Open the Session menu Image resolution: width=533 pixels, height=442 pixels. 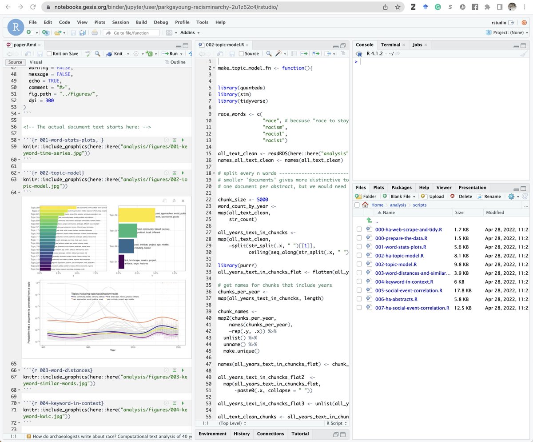click(120, 22)
